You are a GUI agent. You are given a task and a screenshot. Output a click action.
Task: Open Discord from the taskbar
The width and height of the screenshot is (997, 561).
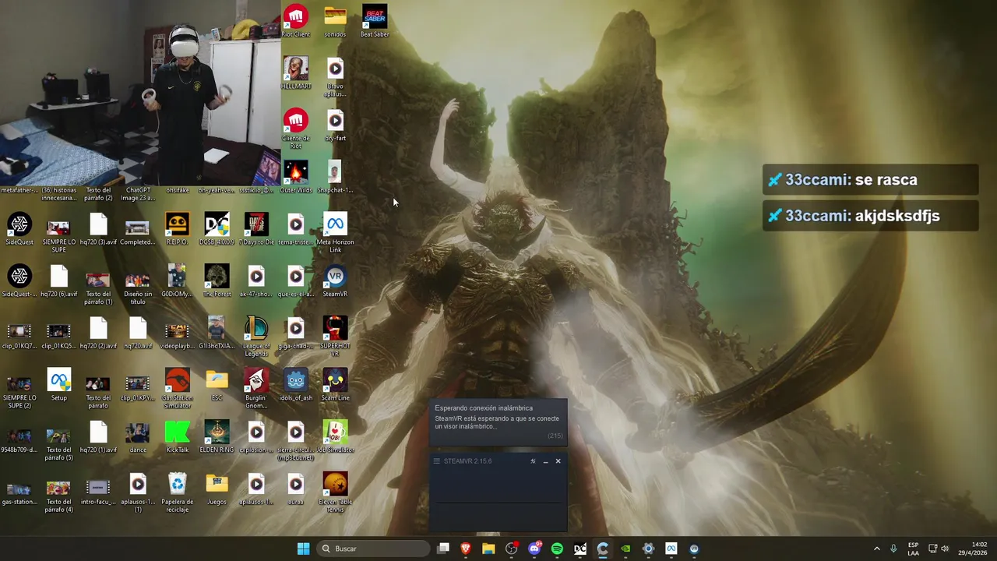[x=534, y=549]
